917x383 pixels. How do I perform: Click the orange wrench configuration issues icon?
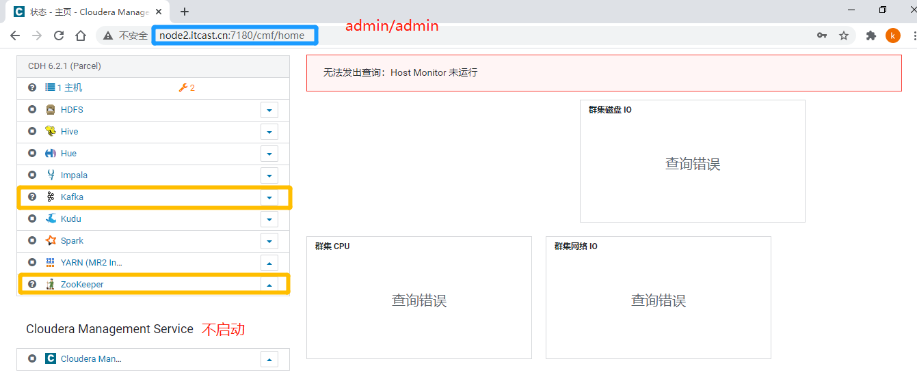183,88
